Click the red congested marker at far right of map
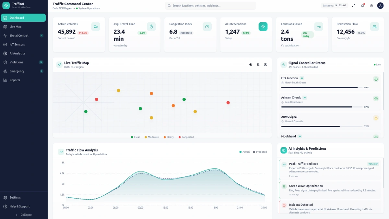Screen dimensions: 389x219 (x=228, y=103)
